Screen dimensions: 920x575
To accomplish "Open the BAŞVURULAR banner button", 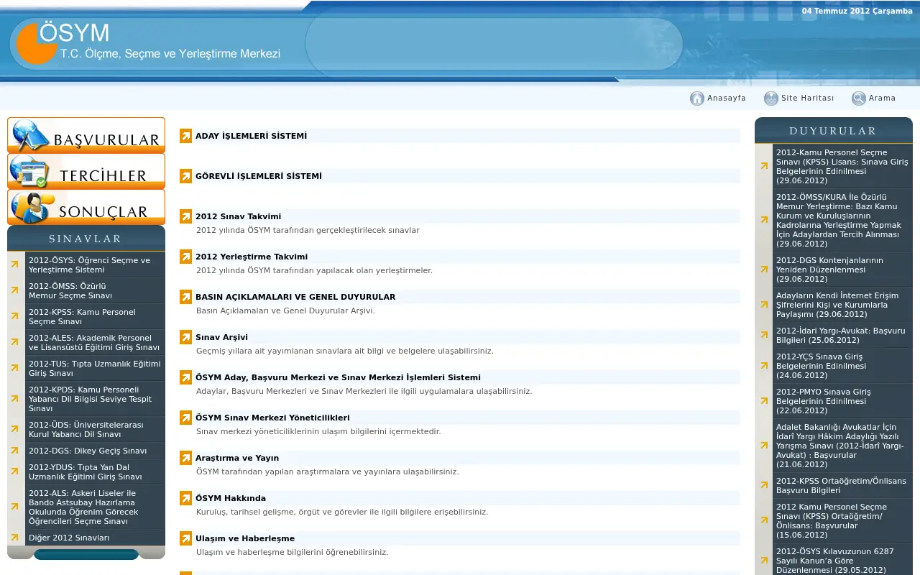I will click(x=86, y=135).
